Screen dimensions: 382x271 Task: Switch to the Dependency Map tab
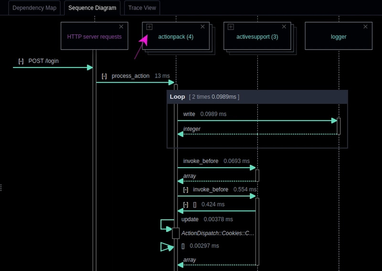34,8
